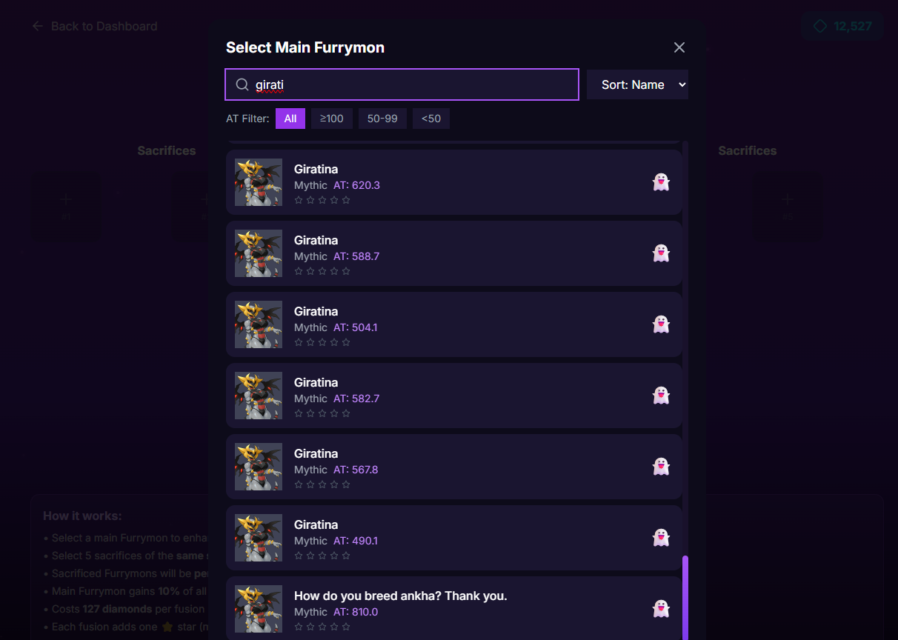Choose Giratina with AT: 490.1

point(454,538)
